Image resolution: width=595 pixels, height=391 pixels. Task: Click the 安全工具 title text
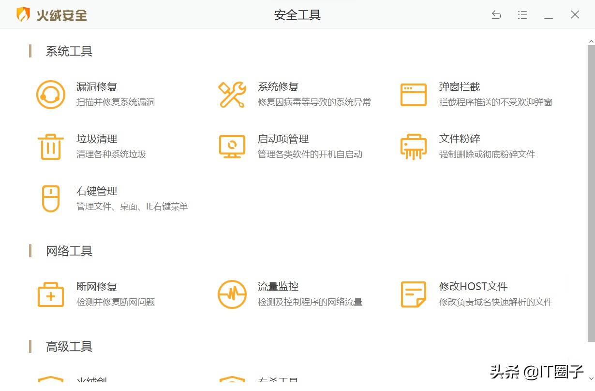(x=297, y=15)
